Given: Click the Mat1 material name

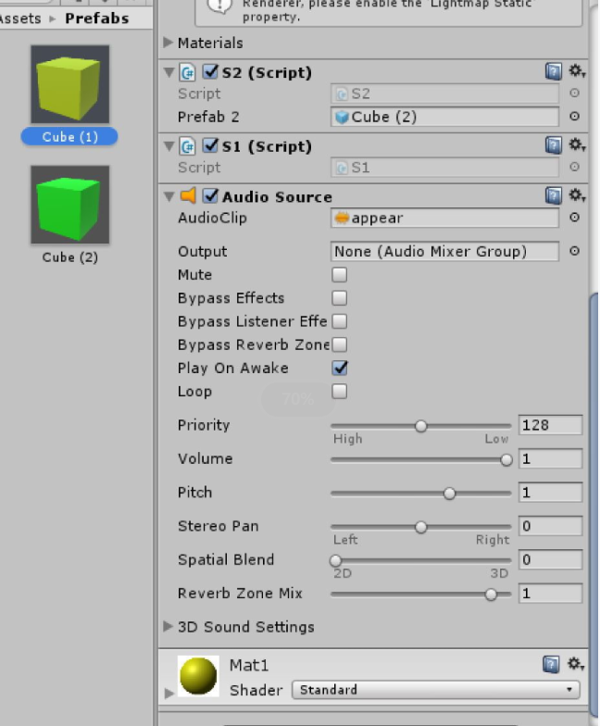Looking at the screenshot, I should tap(249, 665).
